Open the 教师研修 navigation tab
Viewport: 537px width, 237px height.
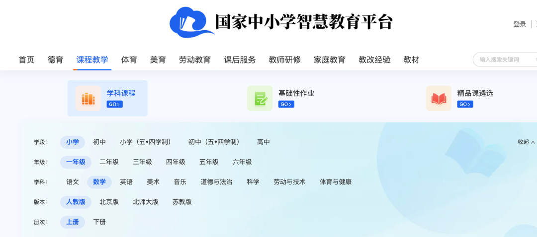tap(284, 60)
